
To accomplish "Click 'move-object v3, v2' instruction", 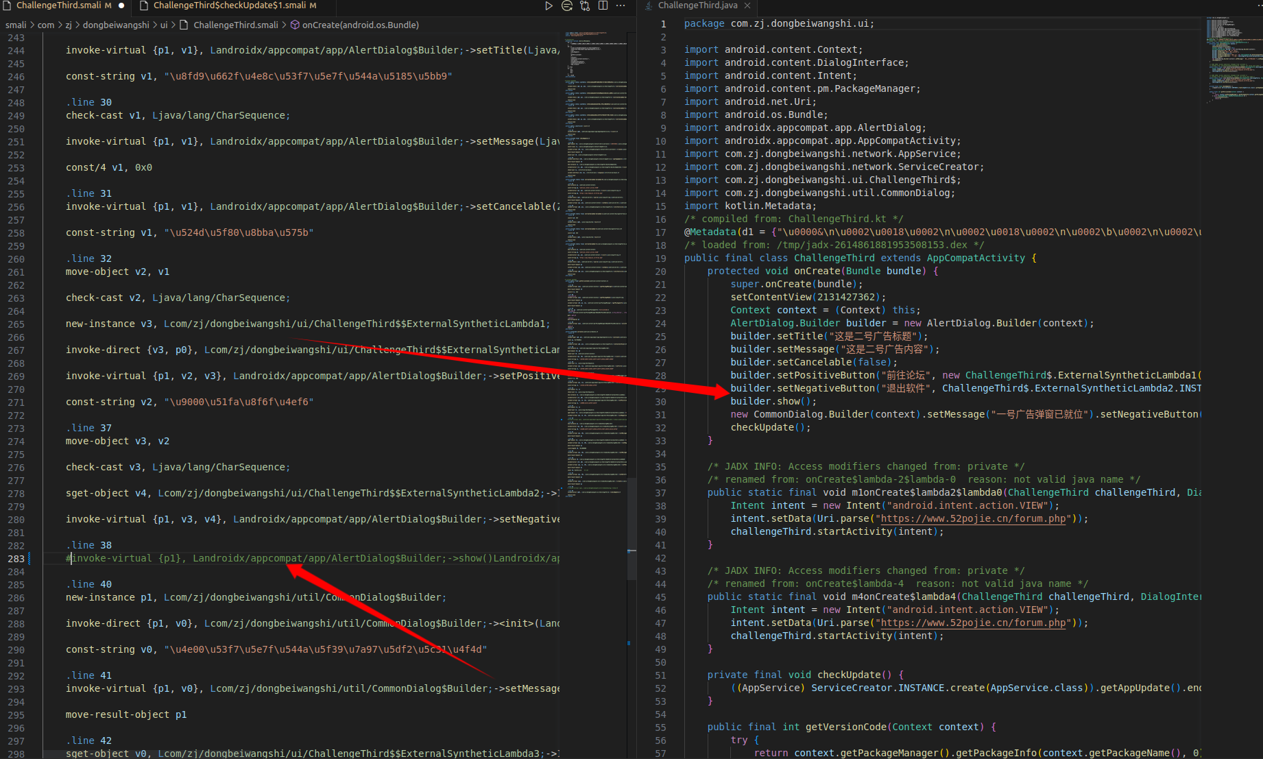I will click(x=117, y=442).
